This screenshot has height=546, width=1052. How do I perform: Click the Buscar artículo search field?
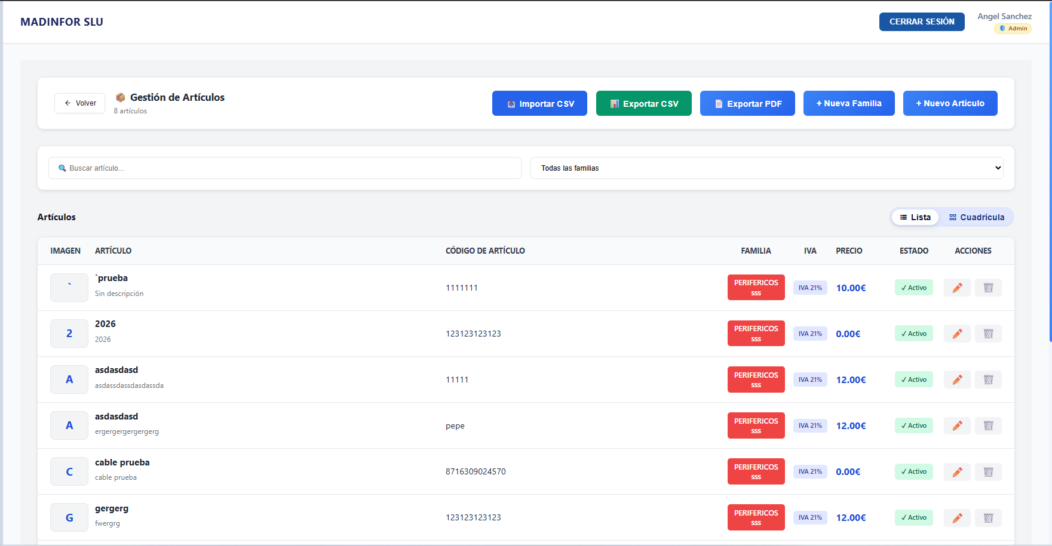pyautogui.click(x=285, y=168)
